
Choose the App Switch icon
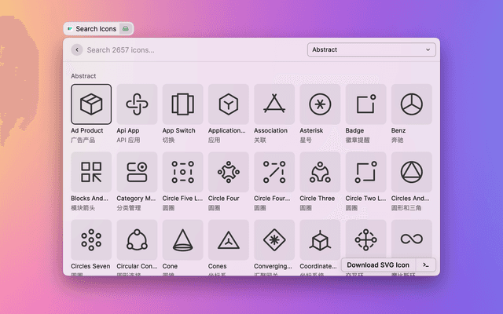182,104
